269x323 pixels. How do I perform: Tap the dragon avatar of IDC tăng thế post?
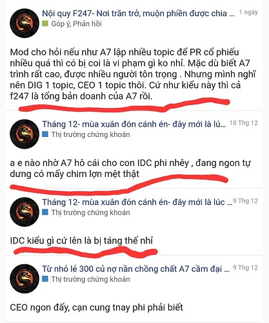[25, 212]
